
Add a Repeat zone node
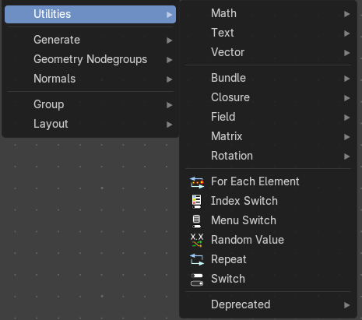[x=268, y=259]
